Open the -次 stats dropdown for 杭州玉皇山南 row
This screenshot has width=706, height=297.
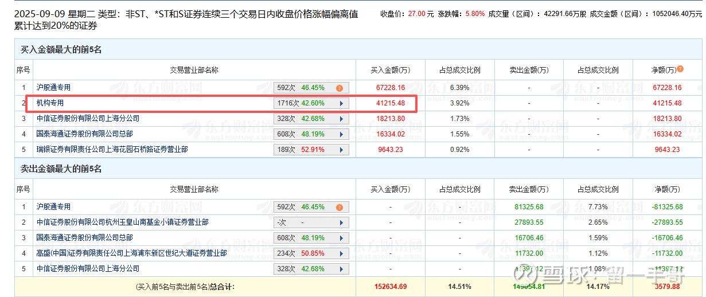tap(311, 222)
